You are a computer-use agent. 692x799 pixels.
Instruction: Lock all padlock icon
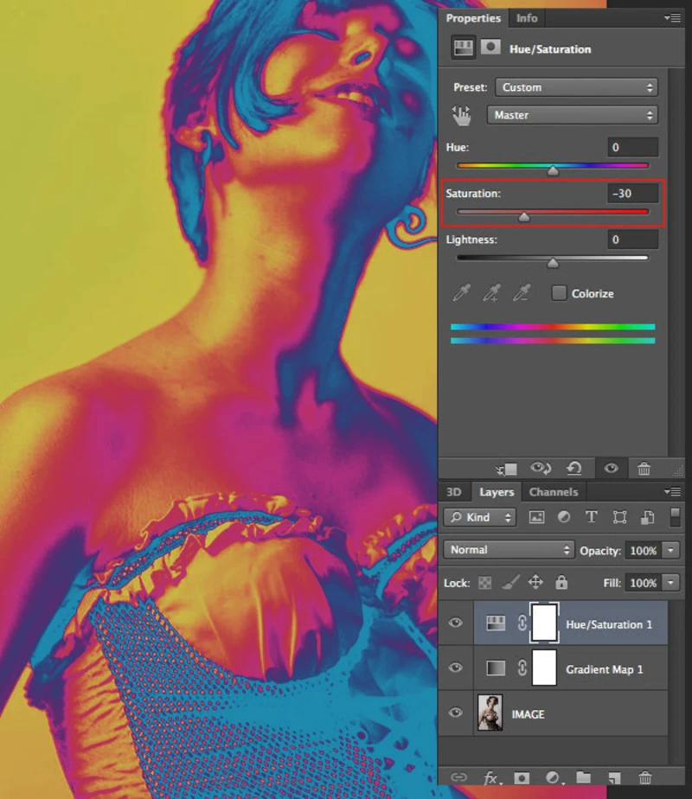(x=561, y=582)
